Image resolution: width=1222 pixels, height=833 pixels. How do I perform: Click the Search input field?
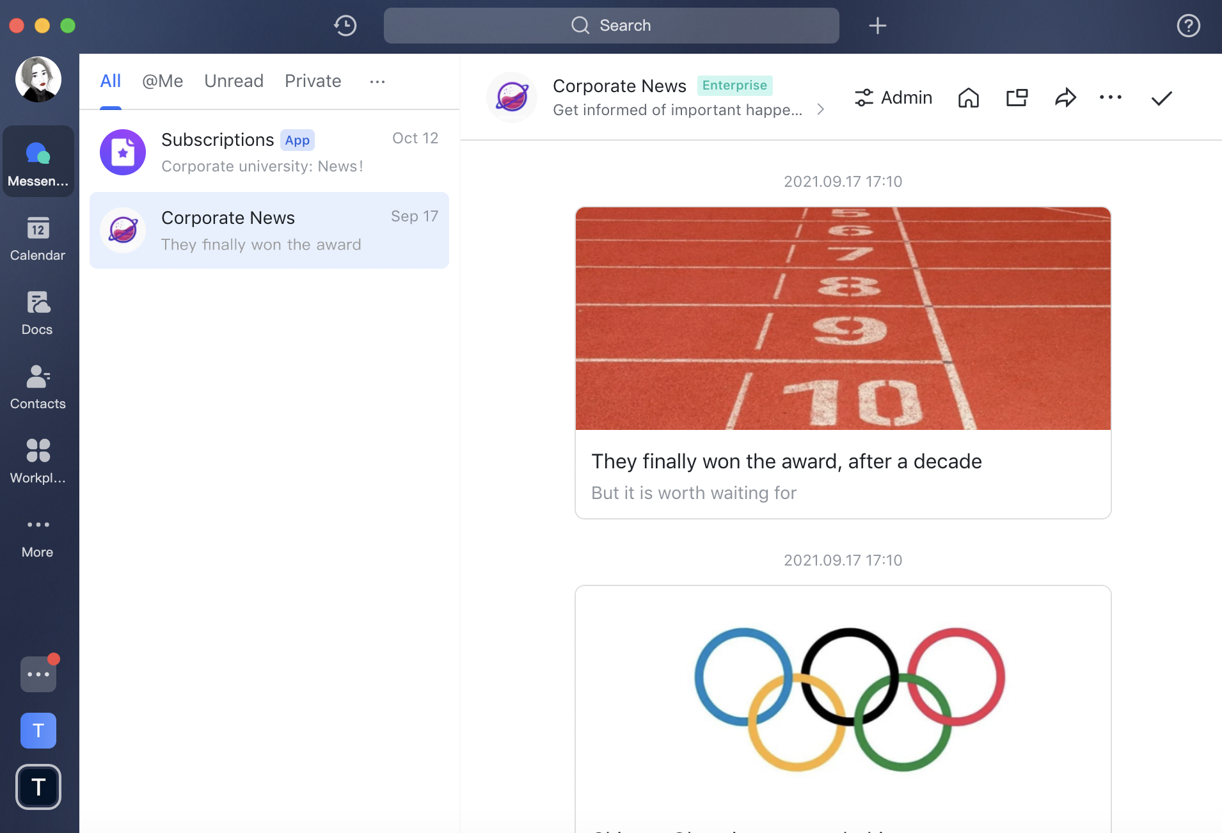tap(611, 26)
